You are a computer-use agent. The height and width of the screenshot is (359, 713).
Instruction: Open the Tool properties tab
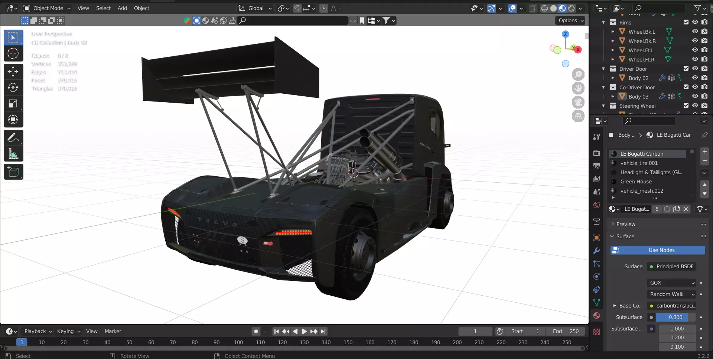[x=596, y=137]
